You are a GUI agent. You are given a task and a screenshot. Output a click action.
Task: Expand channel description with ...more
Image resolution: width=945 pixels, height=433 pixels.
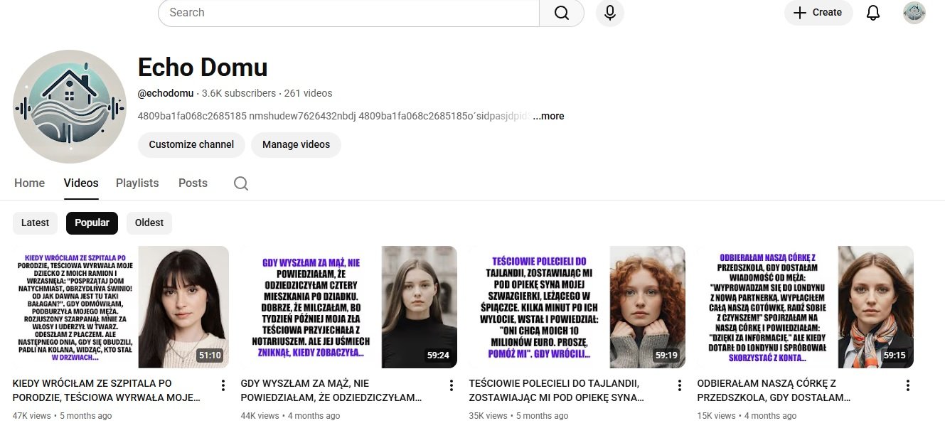pyautogui.click(x=548, y=116)
